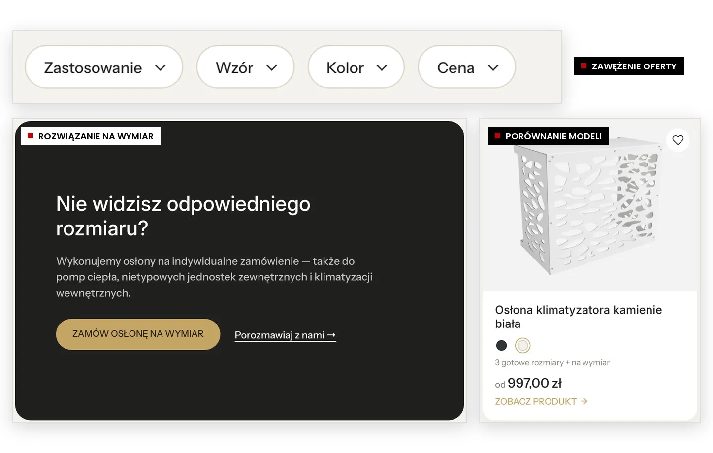Click the Rozwiązanie na wymiar label

click(91, 136)
